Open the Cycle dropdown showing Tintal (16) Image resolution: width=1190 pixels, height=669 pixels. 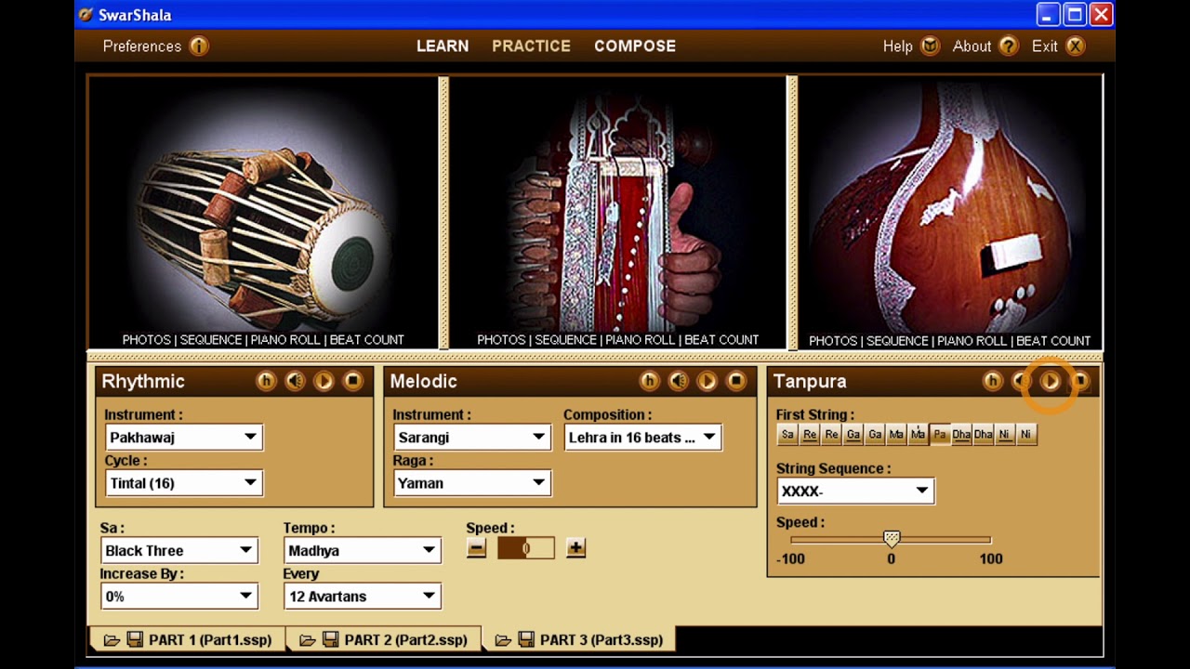pyautogui.click(x=183, y=483)
